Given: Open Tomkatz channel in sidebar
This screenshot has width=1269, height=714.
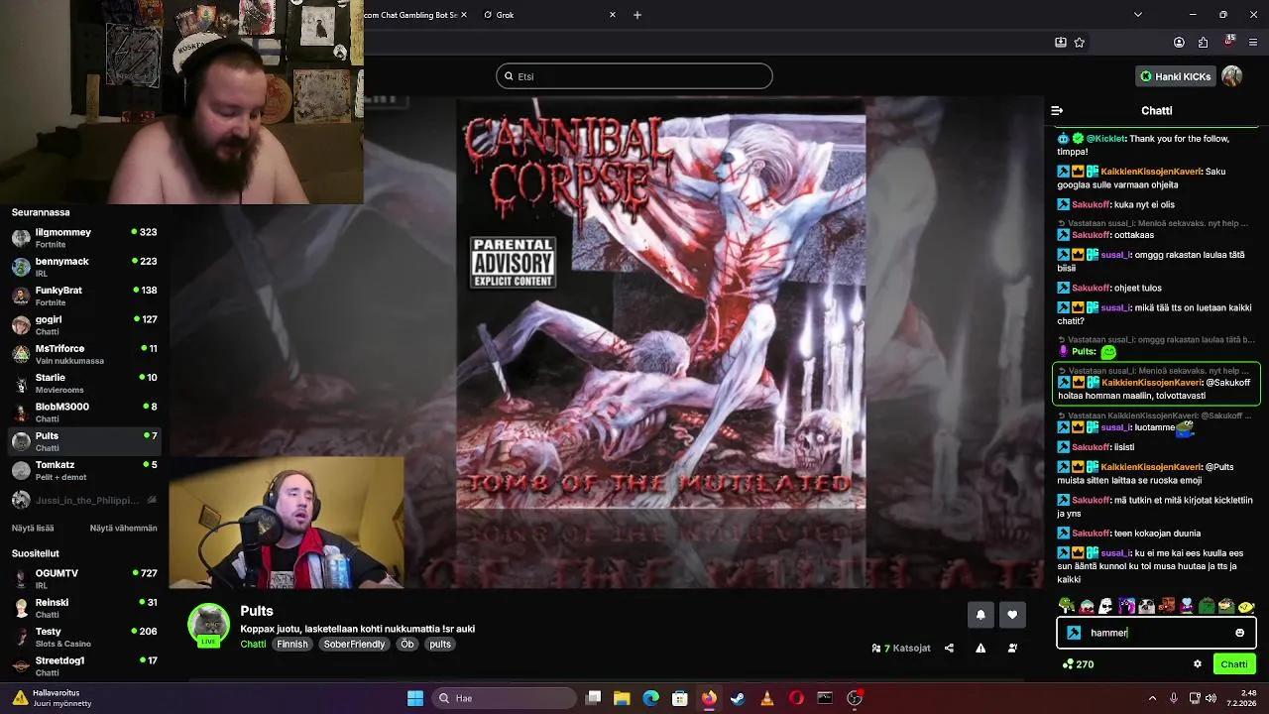Looking at the screenshot, I should click(x=84, y=471).
